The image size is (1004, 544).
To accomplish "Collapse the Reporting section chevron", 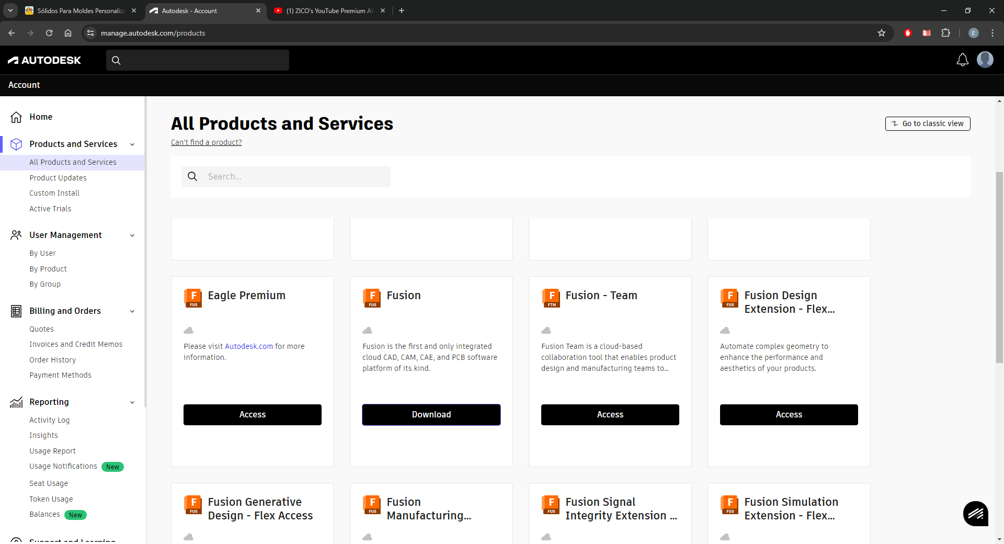I will [132, 403].
